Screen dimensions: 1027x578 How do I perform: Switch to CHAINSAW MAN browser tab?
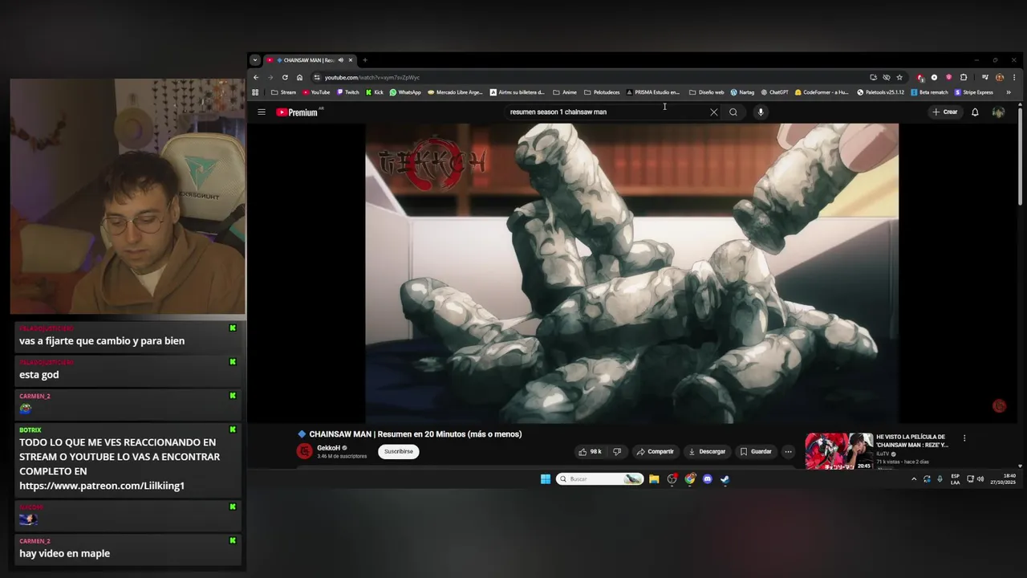click(x=308, y=60)
